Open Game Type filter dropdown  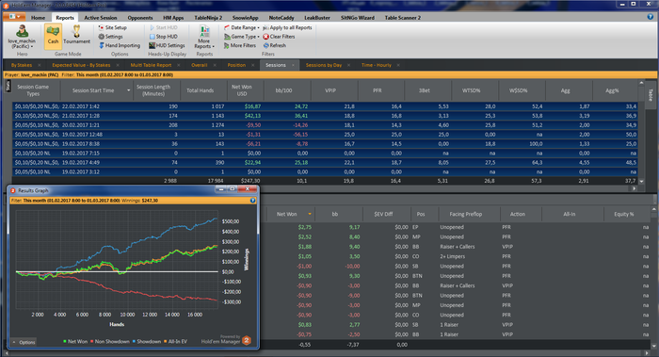pos(242,37)
